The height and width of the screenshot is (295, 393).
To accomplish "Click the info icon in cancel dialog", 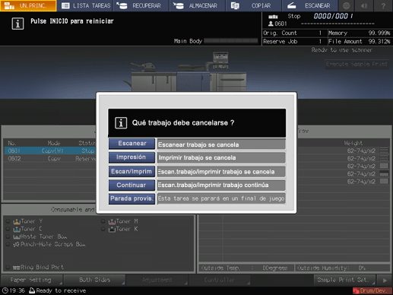I will (x=121, y=123).
